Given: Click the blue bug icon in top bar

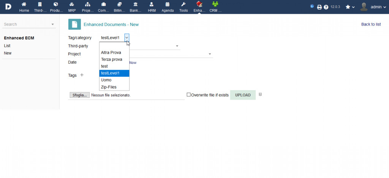Looking at the screenshot, I should [312, 6].
